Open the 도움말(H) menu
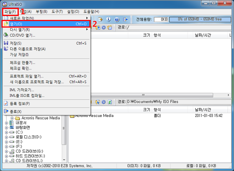This screenshot has height=171, width=234. click(91, 12)
